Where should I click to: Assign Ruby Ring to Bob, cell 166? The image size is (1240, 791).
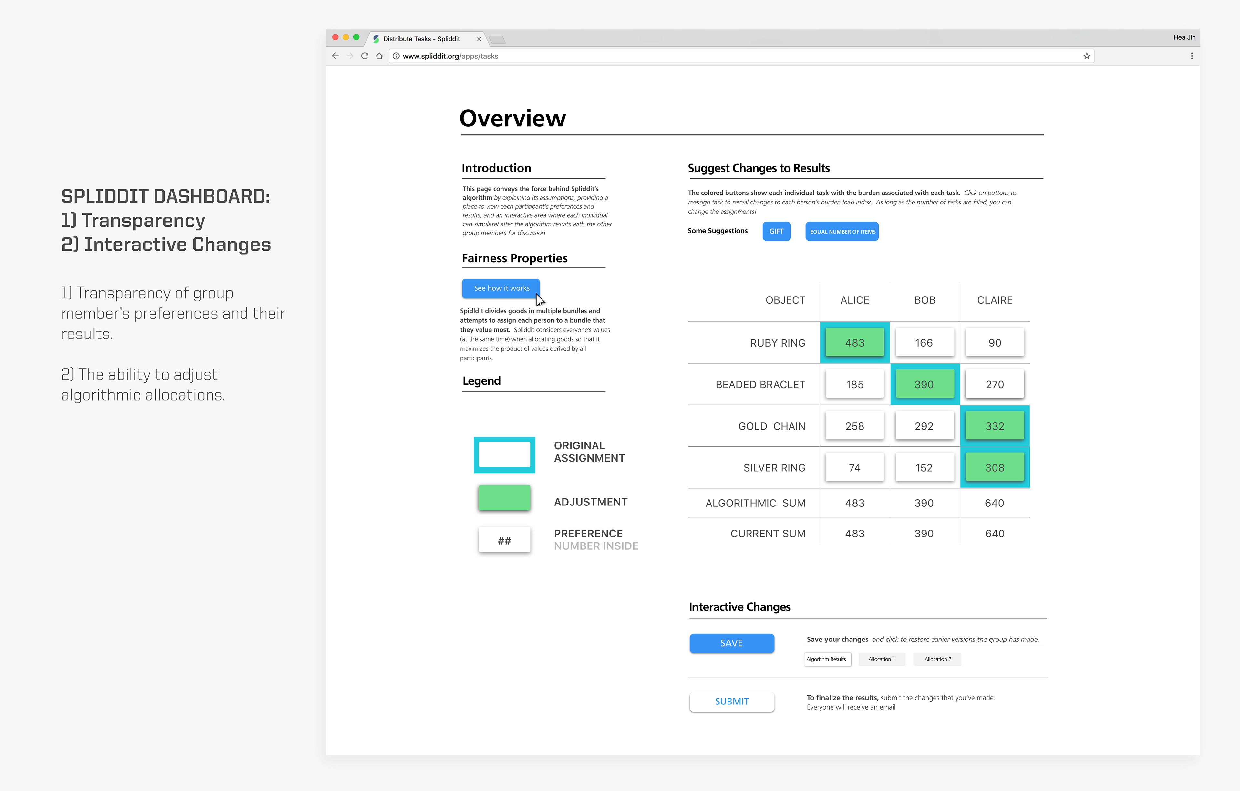(924, 342)
